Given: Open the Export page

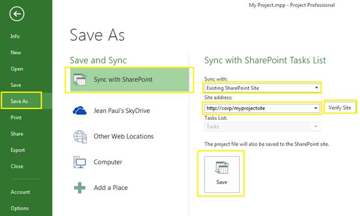Looking at the screenshot, I should (17, 150).
